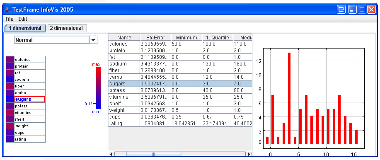Click the StdError column header
The width and height of the screenshot is (380, 160).
155,37
